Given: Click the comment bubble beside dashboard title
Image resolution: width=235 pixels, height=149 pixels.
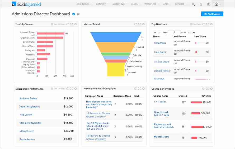Looking at the screenshot, I should coord(78,14).
